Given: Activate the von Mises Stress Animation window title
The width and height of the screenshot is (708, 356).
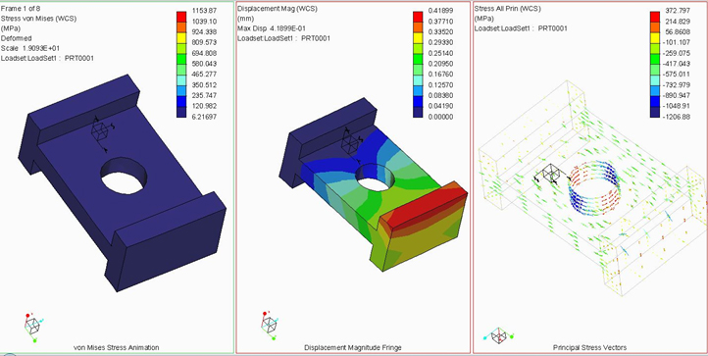Looking at the screenshot, I should tap(116, 347).
